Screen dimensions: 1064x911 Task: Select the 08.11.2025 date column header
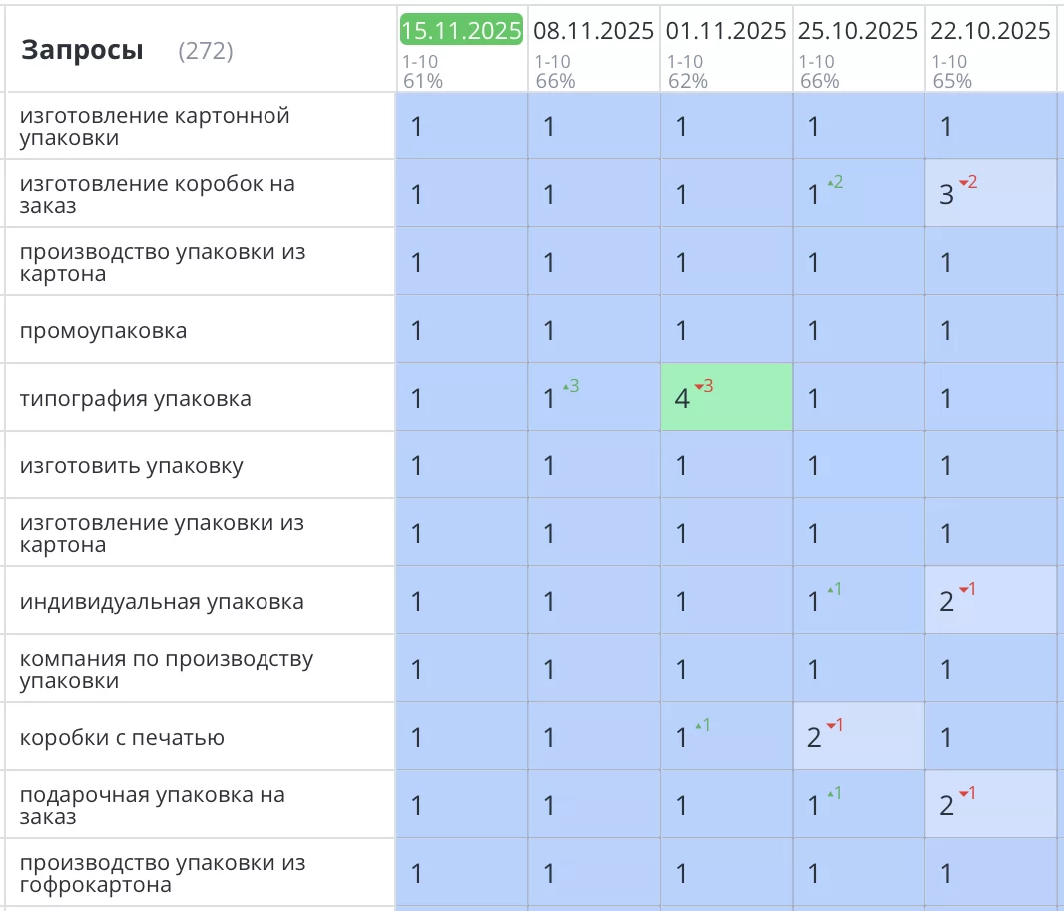[x=593, y=31]
